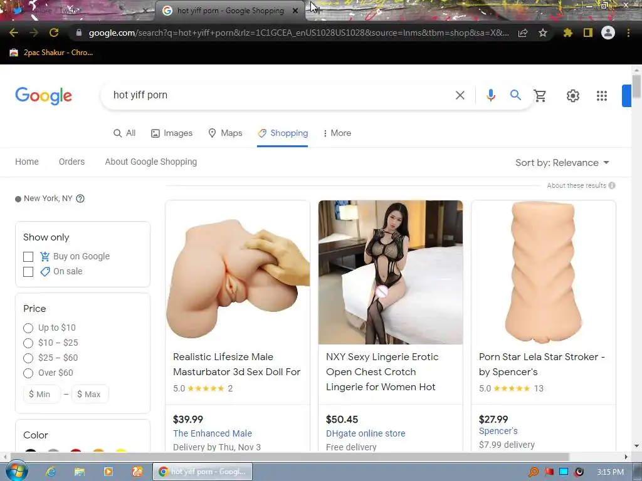Launch Internet Explorer from the taskbar
Viewport: 642px width, 481px height.
coord(51,472)
